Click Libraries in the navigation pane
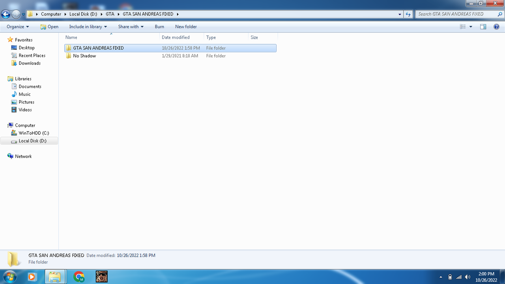 23,79
